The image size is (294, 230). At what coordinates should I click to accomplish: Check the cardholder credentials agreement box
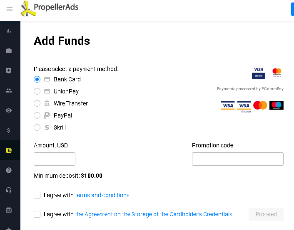pos(37,214)
